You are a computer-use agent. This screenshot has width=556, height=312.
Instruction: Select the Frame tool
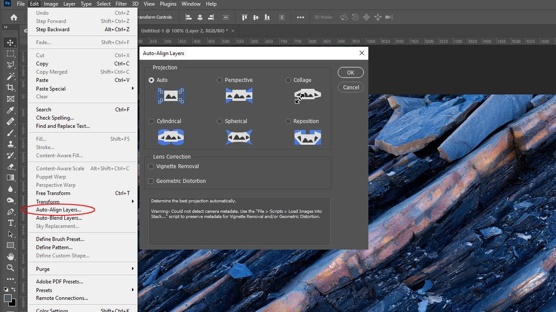pos(10,99)
